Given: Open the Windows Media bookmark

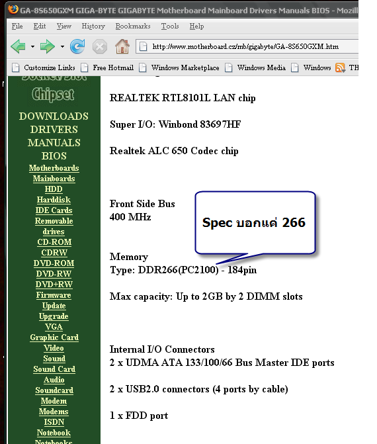Looking at the screenshot, I should pos(255,67).
